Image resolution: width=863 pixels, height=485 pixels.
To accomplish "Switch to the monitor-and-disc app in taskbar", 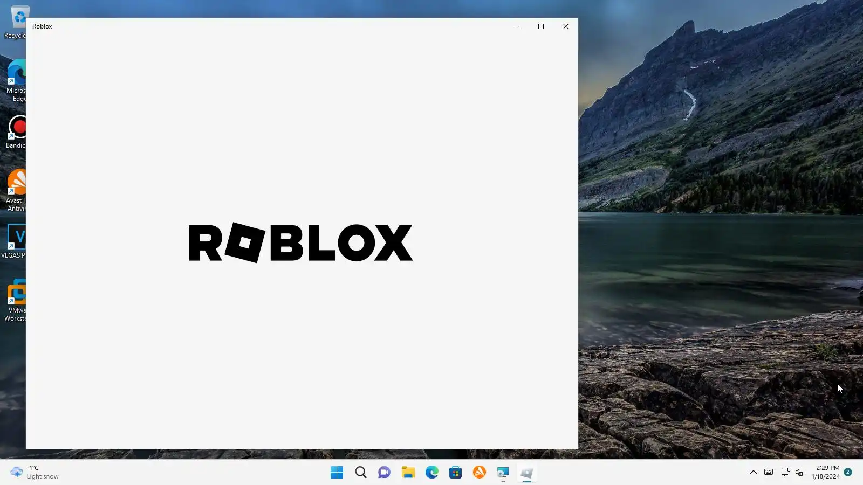I will tap(503, 473).
